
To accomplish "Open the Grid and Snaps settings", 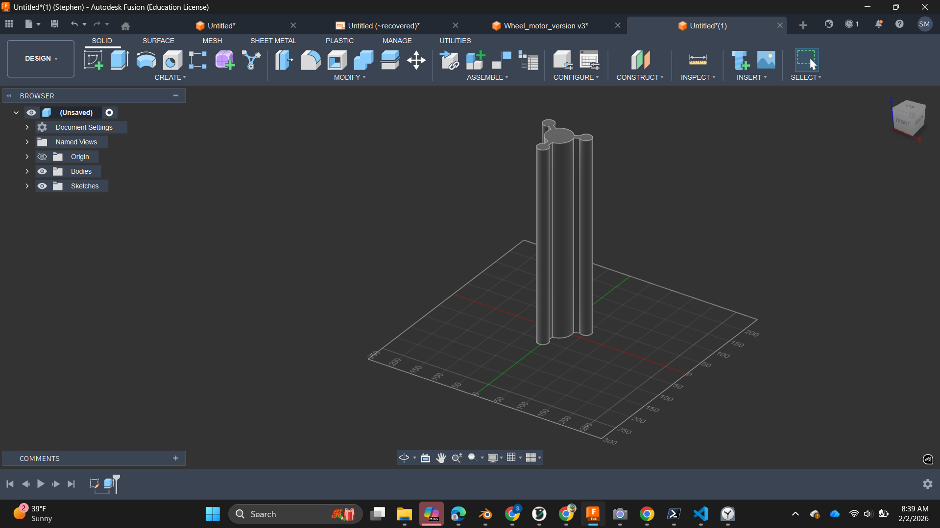I will click(x=511, y=458).
